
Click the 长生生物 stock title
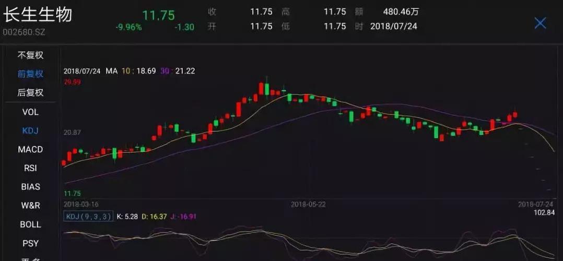tap(38, 16)
